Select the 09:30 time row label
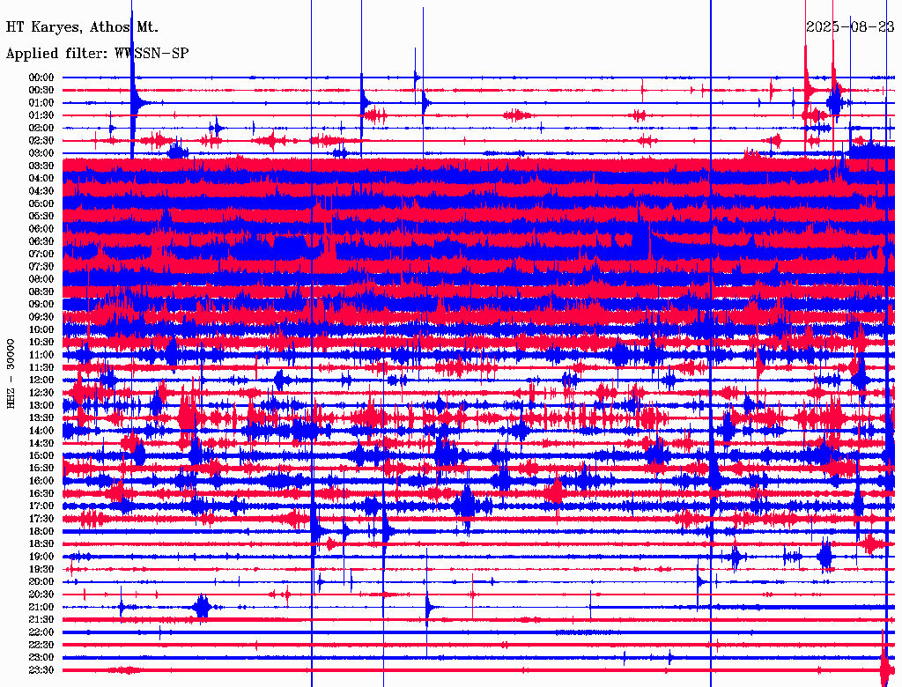902x687 pixels. point(41,317)
